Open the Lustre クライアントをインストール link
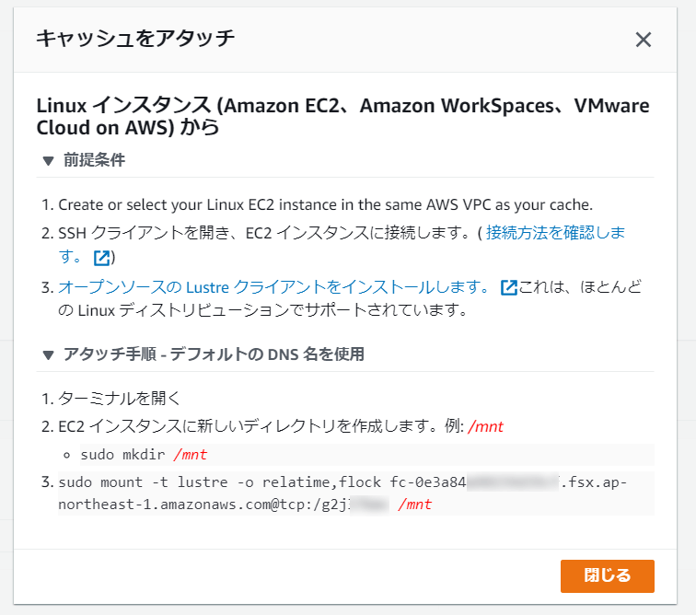The height and width of the screenshot is (615, 696). click(273, 287)
